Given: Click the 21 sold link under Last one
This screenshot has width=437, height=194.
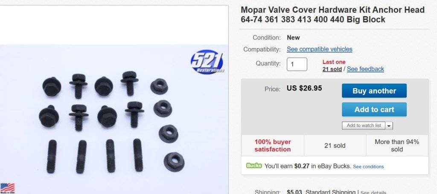Looking at the screenshot, I should point(332,69).
